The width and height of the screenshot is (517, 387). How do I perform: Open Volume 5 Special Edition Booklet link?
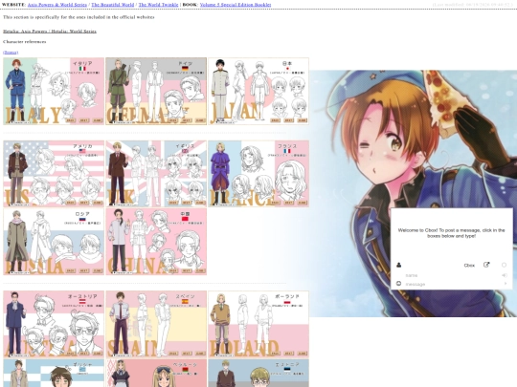tap(236, 5)
